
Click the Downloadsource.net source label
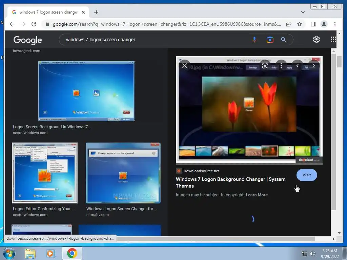[x=201, y=171]
